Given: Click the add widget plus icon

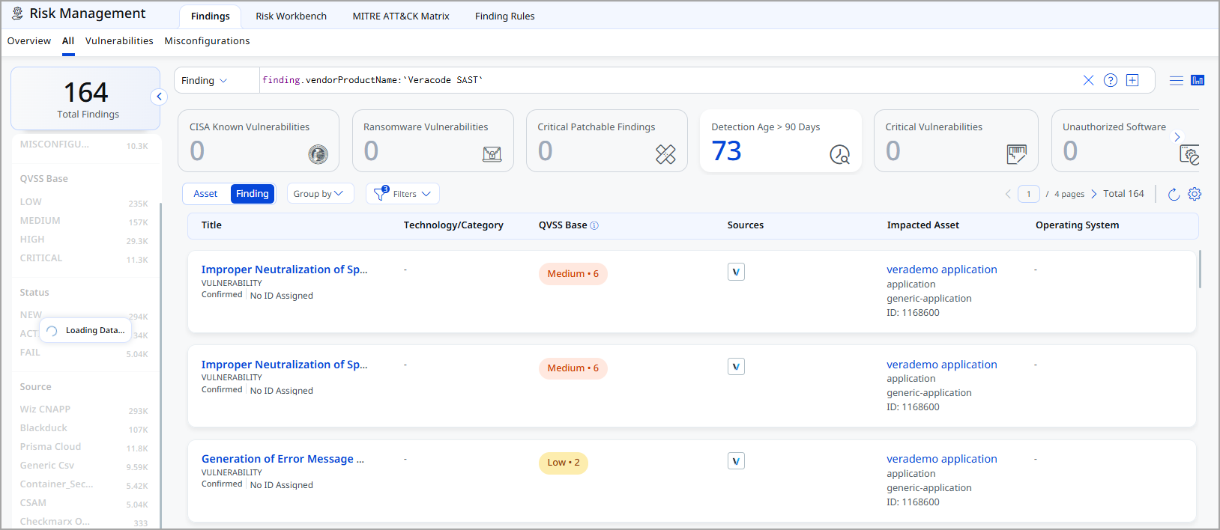Looking at the screenshot, I should pos(1132,80).
